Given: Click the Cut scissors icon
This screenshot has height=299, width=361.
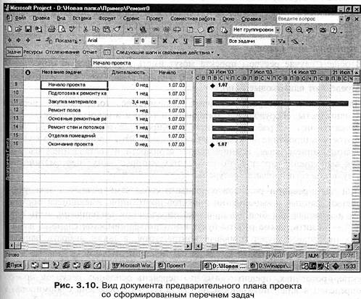Looking at the screenshot, I should click(x=86, y=30).
